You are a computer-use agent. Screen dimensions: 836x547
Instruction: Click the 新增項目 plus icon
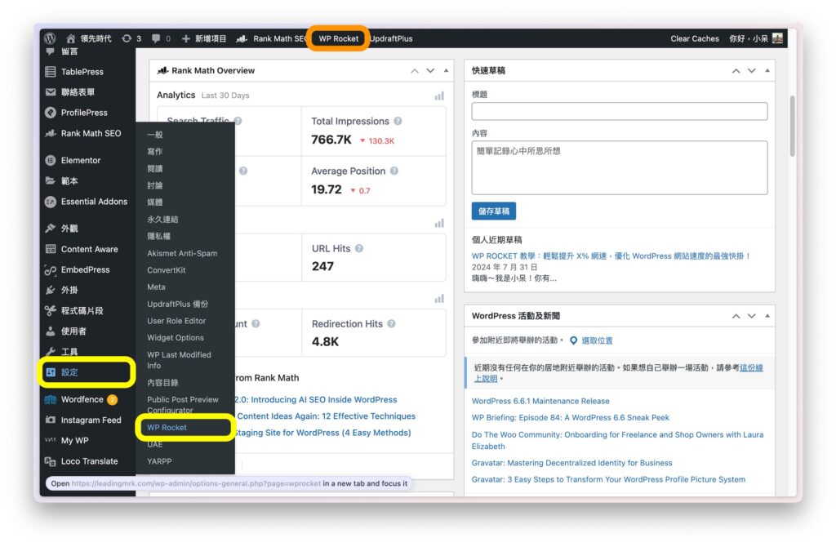point(185,38)
